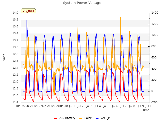Click the orange Solar legend swatch
Image resolution: width=165 pixels, height=123 pixels.
81,118
